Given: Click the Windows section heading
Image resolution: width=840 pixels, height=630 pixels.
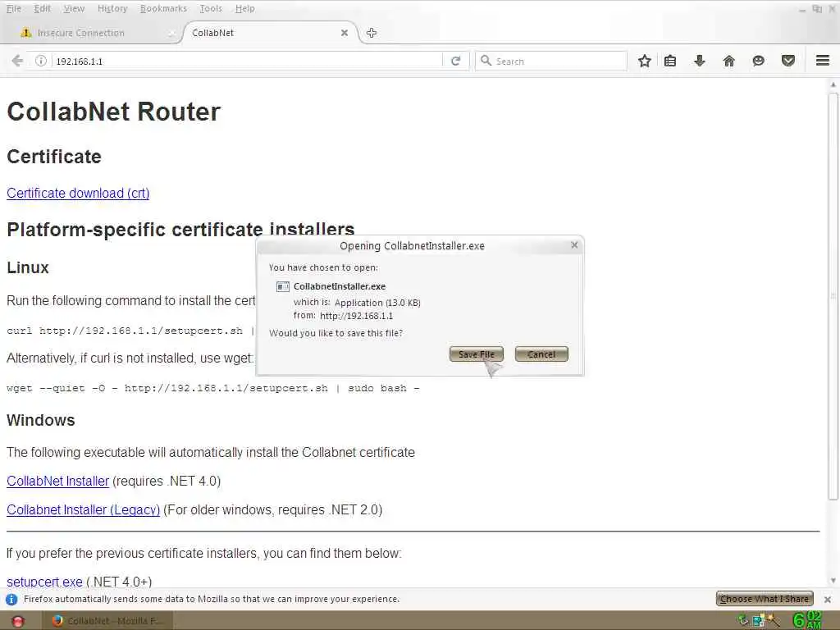Looking at the screenshot, I should pyautogui.click(x=41, y=420).
